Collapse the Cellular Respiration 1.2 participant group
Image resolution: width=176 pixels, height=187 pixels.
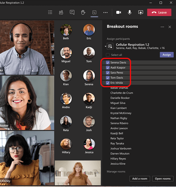[106, 46]
